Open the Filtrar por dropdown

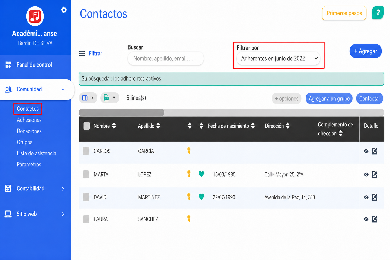279,58
